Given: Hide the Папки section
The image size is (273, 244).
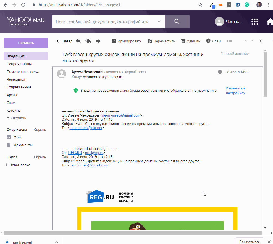Looking at the screenshot, I should pyautogui.click(x=40, y=157).
